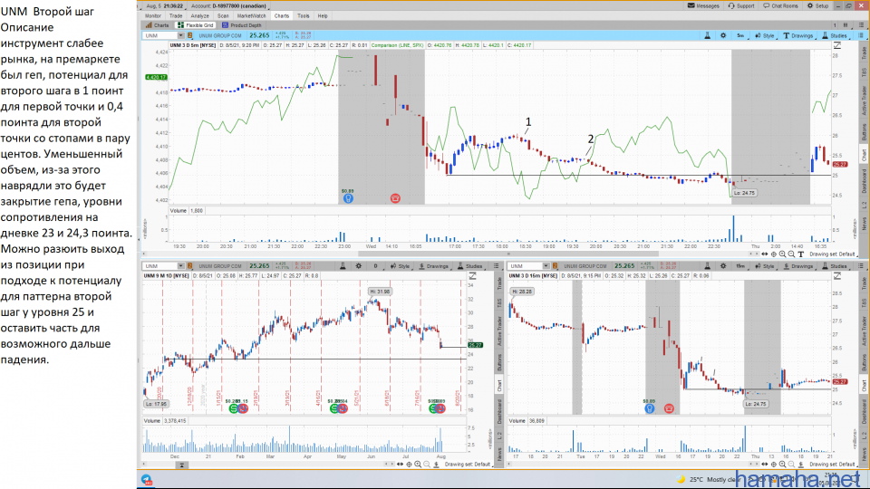
Task: Open Messages in the top bar
Action: click(703, 5)
